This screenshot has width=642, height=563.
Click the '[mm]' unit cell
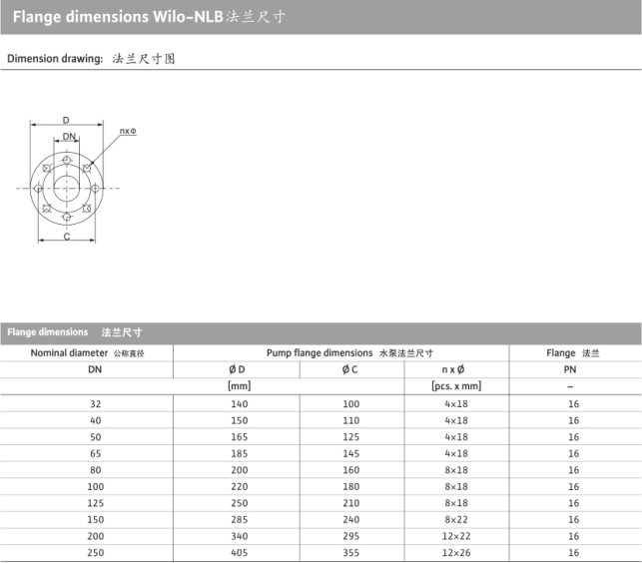(x=239, y=385)
